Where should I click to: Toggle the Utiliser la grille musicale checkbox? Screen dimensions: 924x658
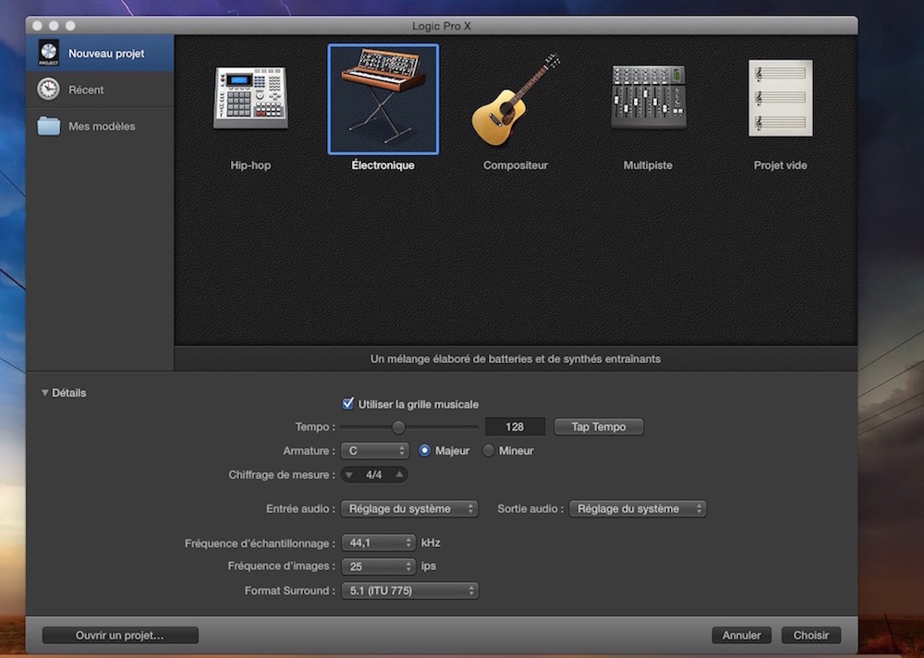[x=348, y=403]
